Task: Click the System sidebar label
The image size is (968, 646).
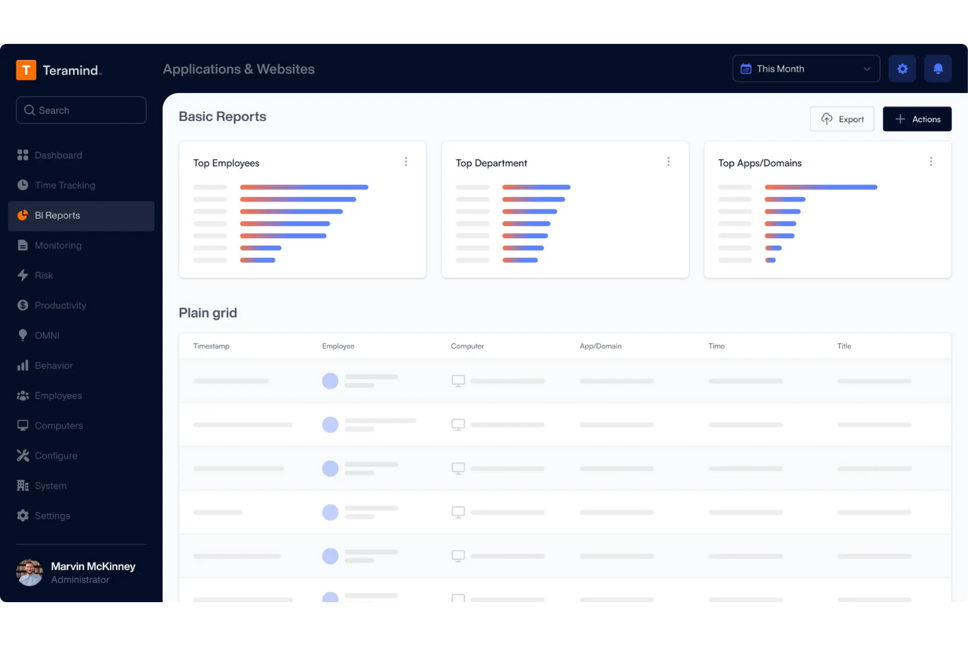Action: tap(51, 486)
